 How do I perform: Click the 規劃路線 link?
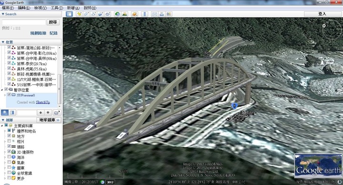38,33
